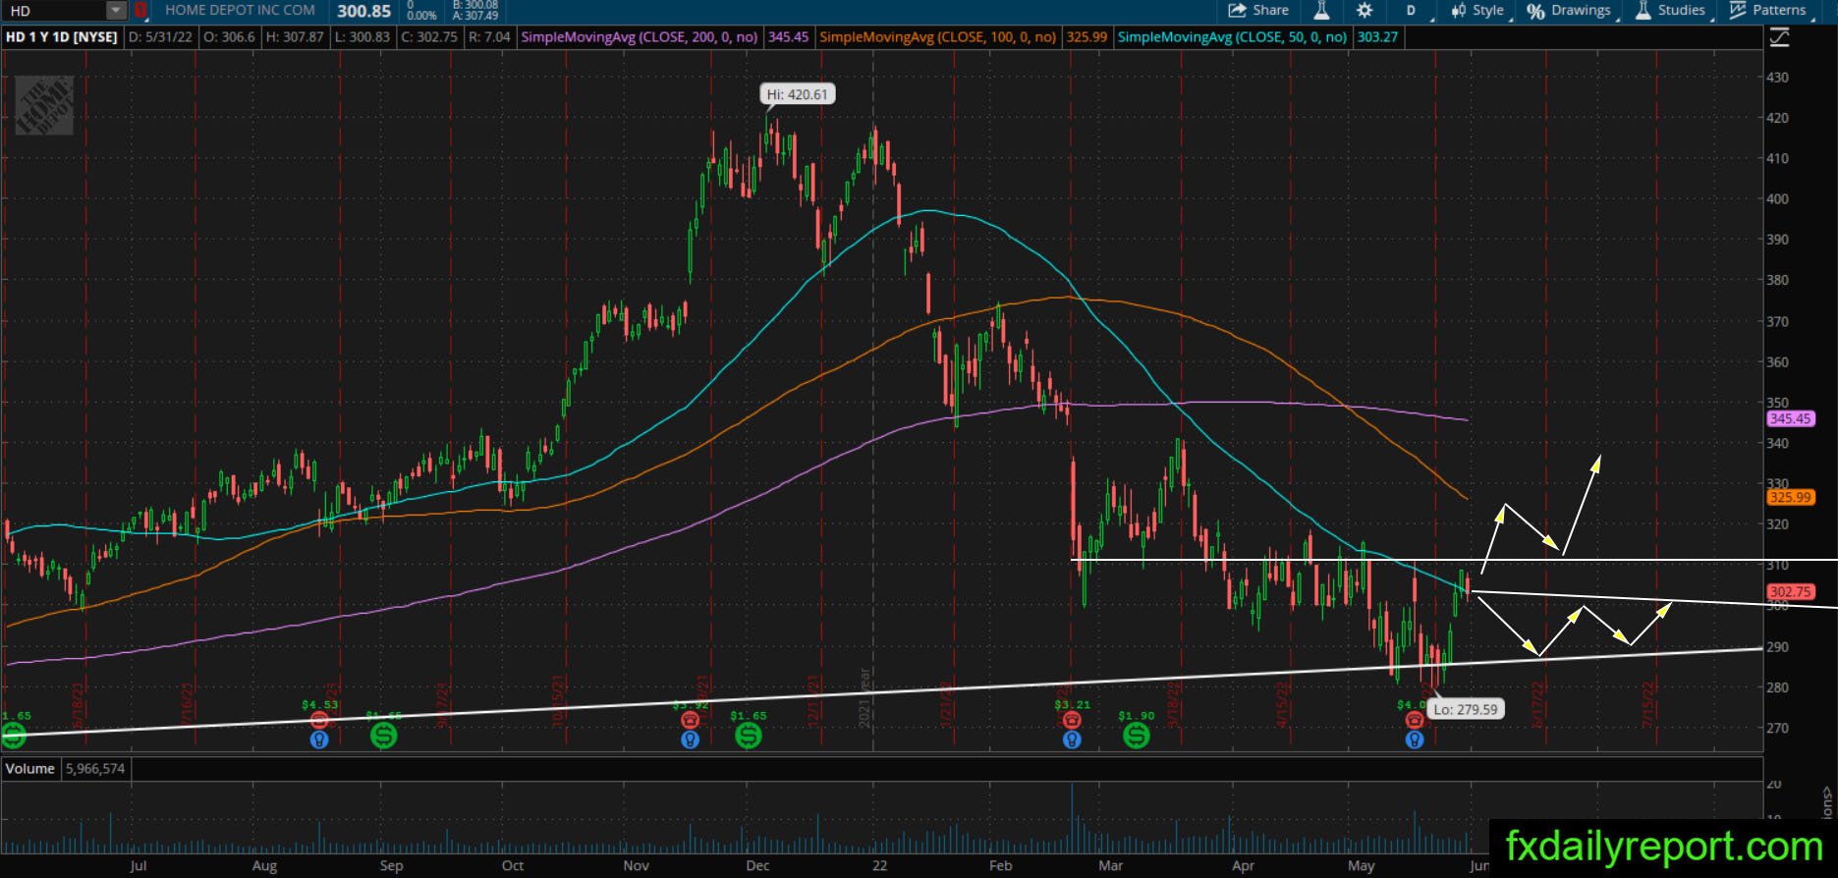Viewport: 1838px width, 878px height.
Task: Open the Drawings menu
Action: pos(1570,11)
